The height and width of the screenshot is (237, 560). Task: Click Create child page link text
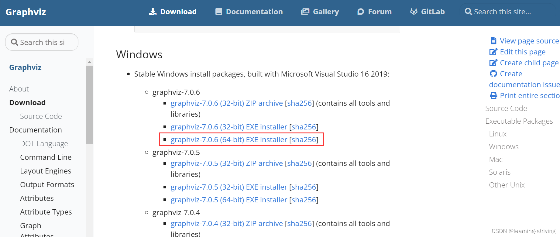tap(529, 63)
